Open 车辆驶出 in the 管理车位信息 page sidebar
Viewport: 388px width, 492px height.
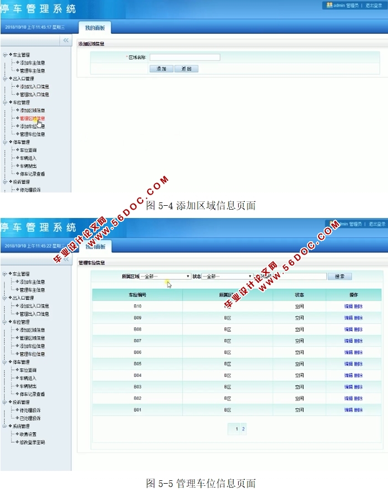coord(28,386)
